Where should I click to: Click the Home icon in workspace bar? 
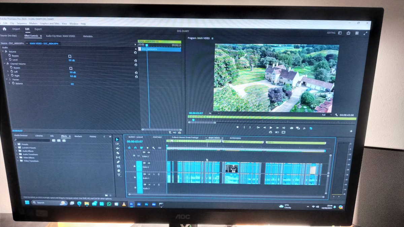tap(4, 29)
